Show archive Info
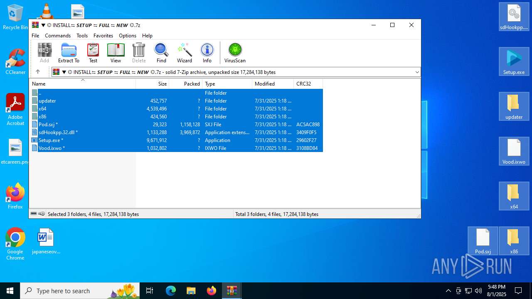 207,53
